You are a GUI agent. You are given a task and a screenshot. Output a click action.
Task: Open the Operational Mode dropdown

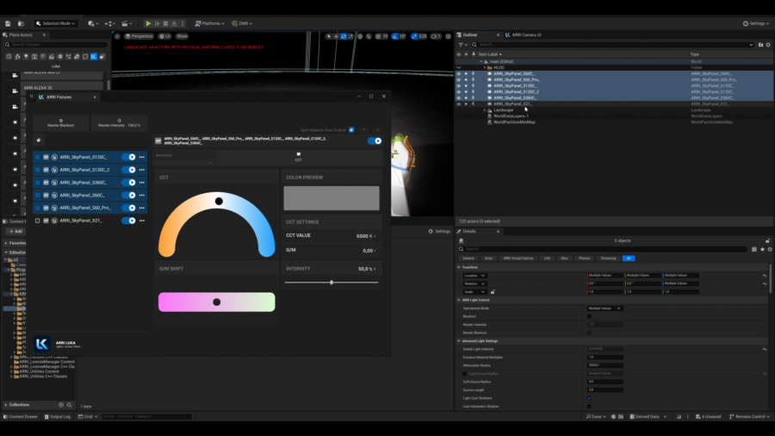pyautogui.click(x=604, y=308)
